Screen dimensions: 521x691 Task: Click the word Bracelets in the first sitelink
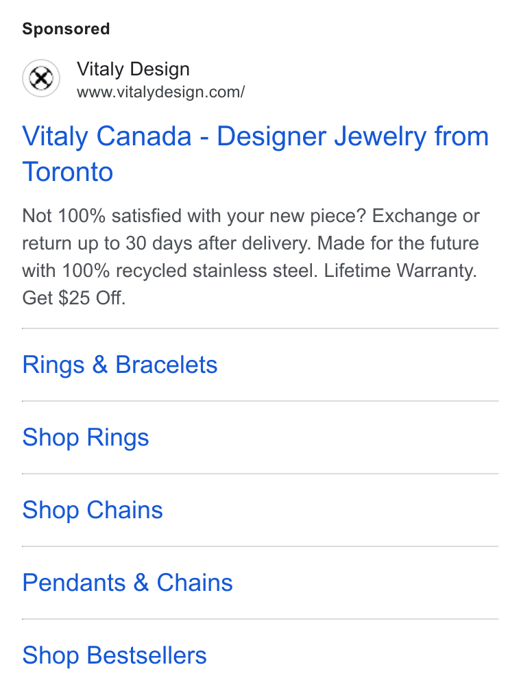point(167,365)
